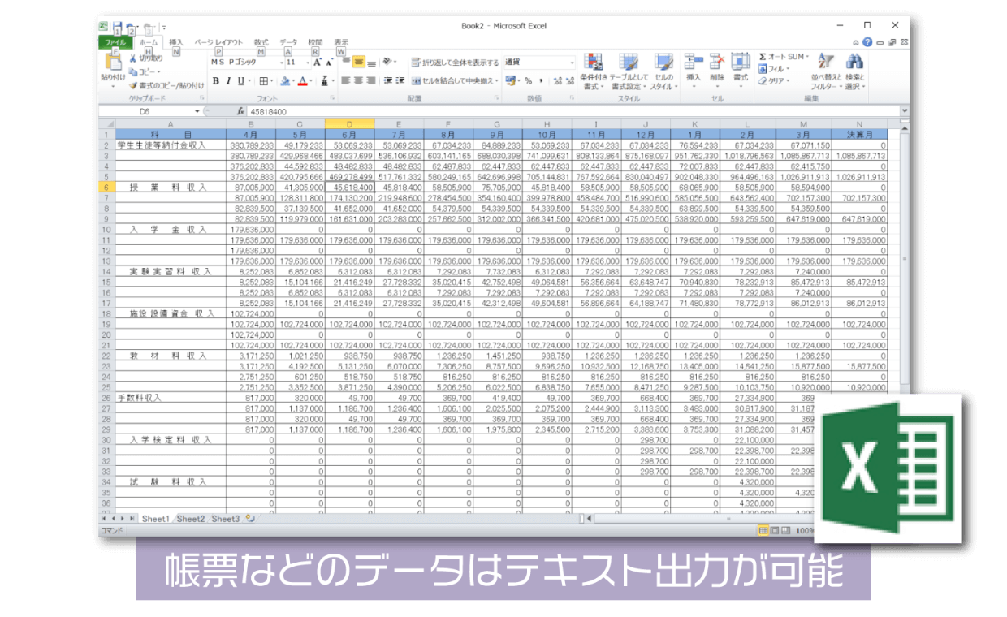This screenshot has height=617, width=1007.
Task: Open the number format dropdown showing 通貨
Action: click(x=539, y=63)
